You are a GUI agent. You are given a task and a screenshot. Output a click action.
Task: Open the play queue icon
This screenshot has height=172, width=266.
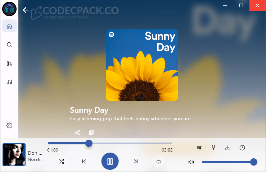point(199,148)
